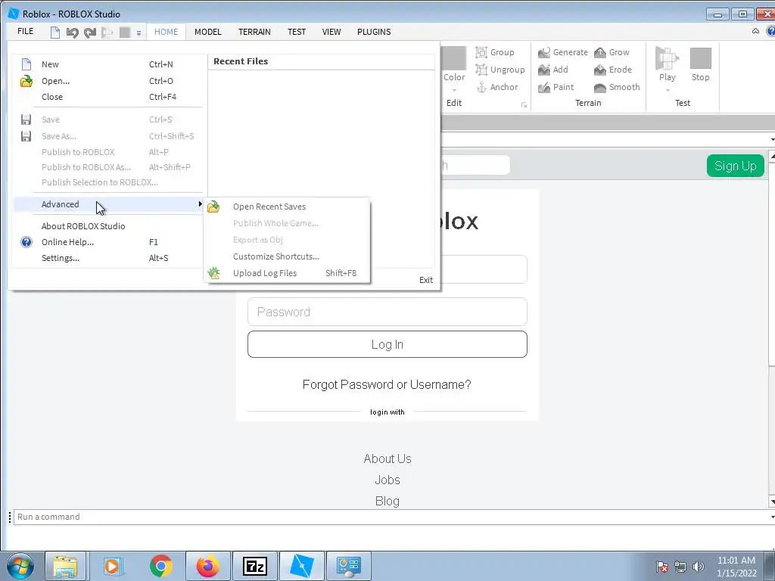Screen dimensions: 775x581
Task: Open the FILE menu
Action: coord(26,32)
